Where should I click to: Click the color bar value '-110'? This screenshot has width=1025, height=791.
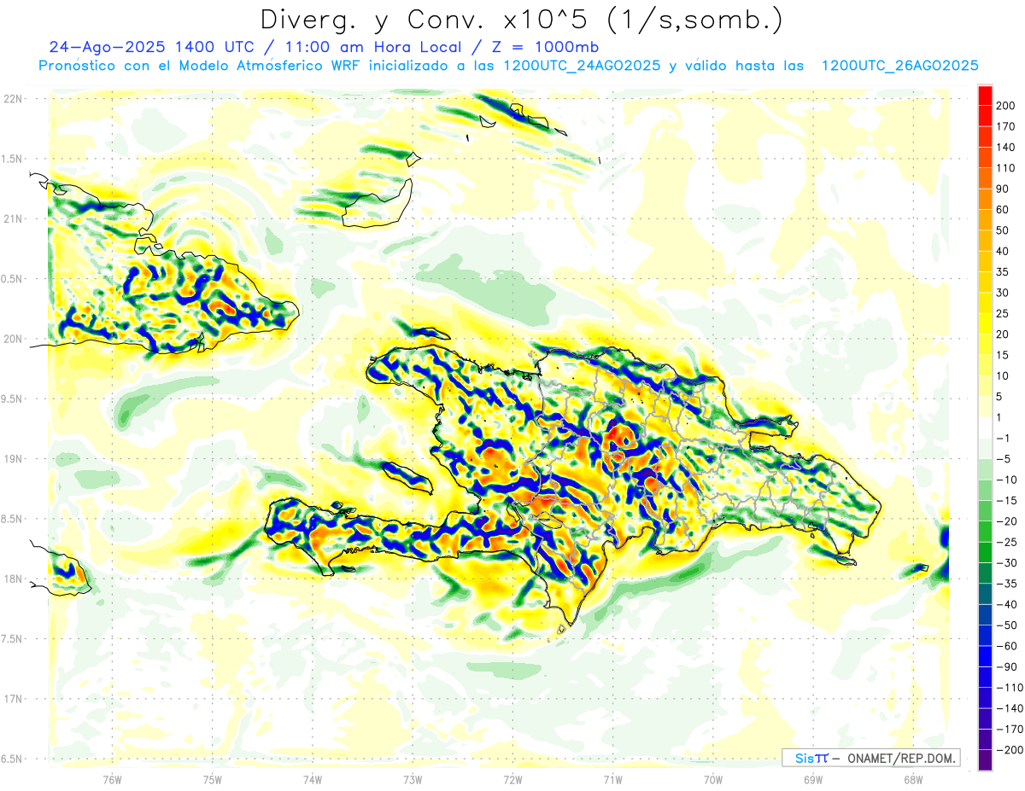point(1008,688)
